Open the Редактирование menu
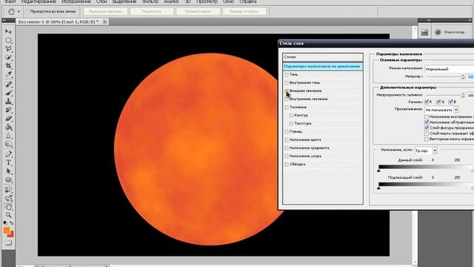The image size is (474, 267). (x=39, y=1)
